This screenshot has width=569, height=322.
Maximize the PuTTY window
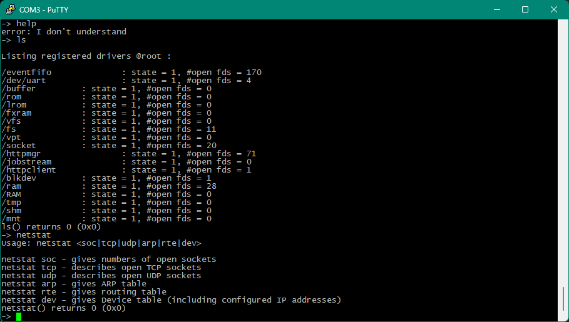click(525, 9)
